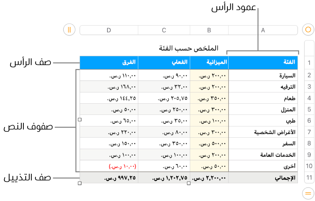
Task: Select row number 7 tab
Action: (309, 132)
